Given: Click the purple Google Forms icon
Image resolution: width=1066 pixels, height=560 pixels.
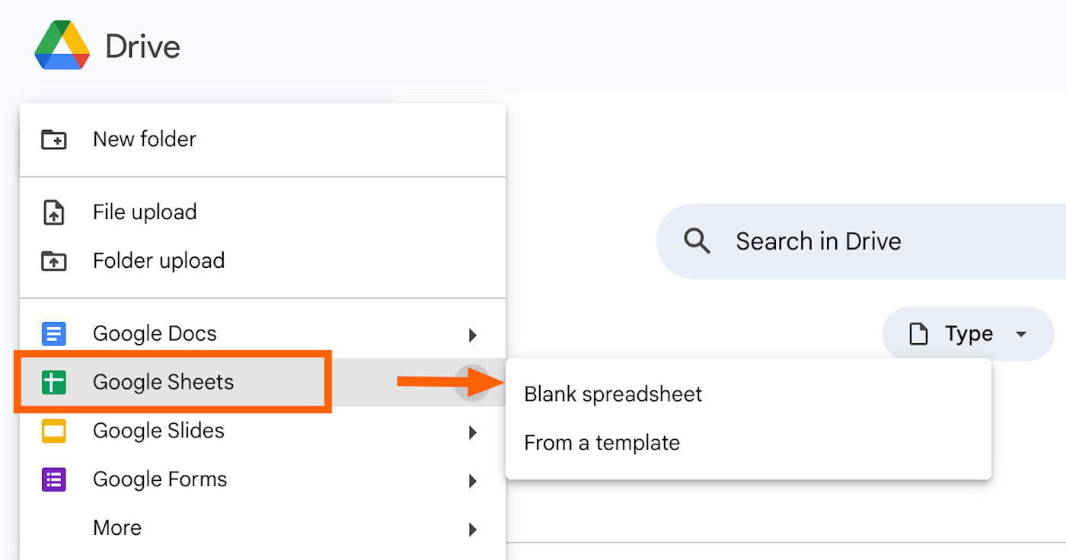Looking at the screenshot, I should (x=54, y=479).
